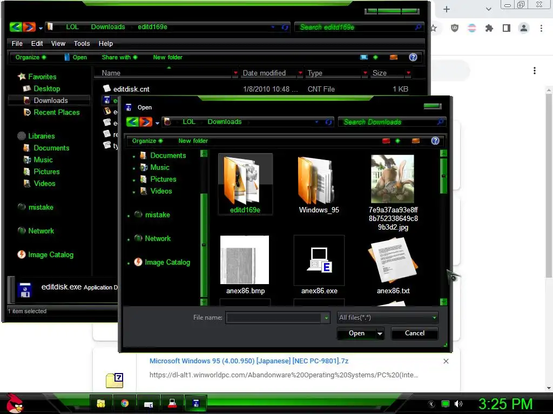The image size is (553, 414).
Task: Click the uBlock shield extension icon
Action: (x=455, y=28)
